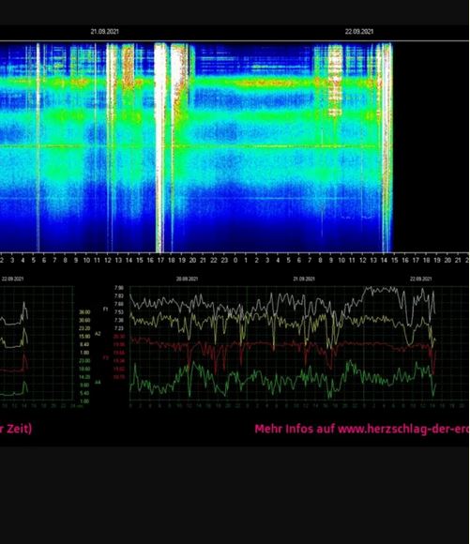Select hour 0 midnight tick on the spectrogram axis
The image size is (470, 544).
tap(235, 260)
